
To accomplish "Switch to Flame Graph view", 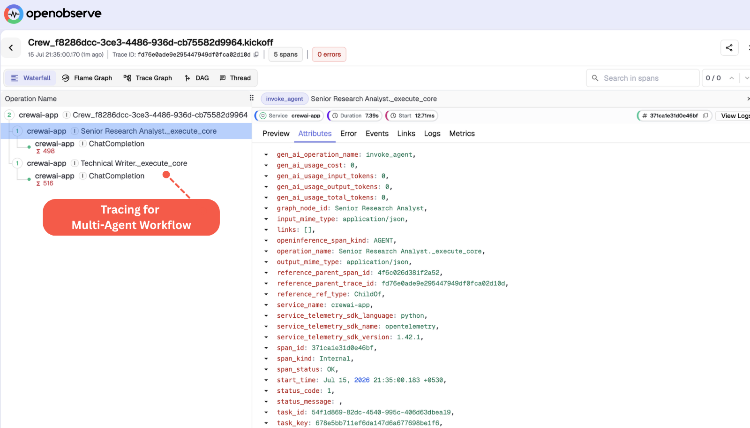I will 87,78.
